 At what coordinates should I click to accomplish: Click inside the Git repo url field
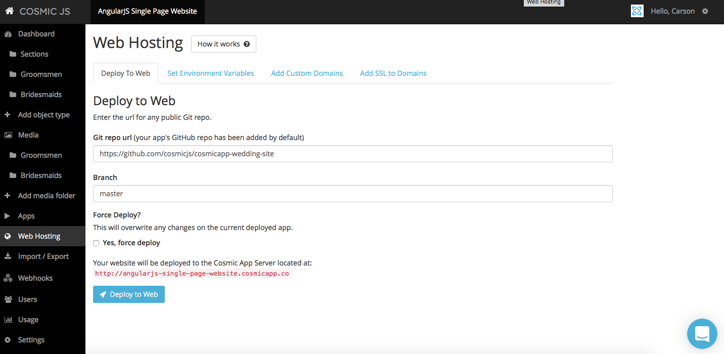[x=353, y=154]
